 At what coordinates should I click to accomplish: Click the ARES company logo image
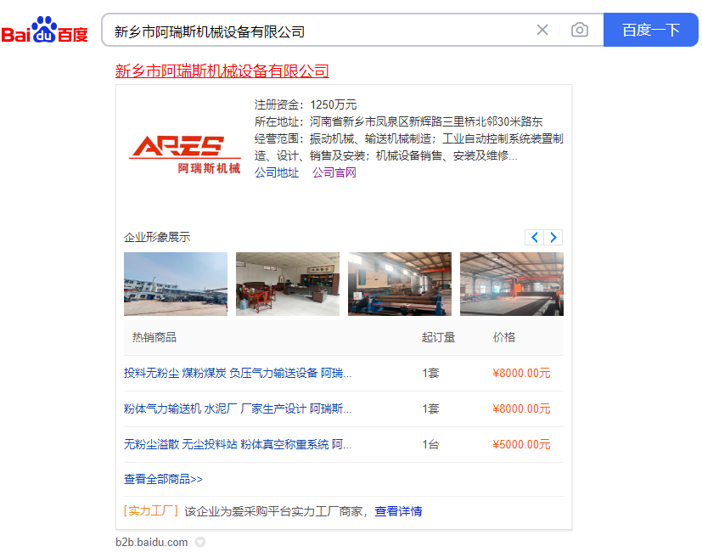(x=184, y=153)
